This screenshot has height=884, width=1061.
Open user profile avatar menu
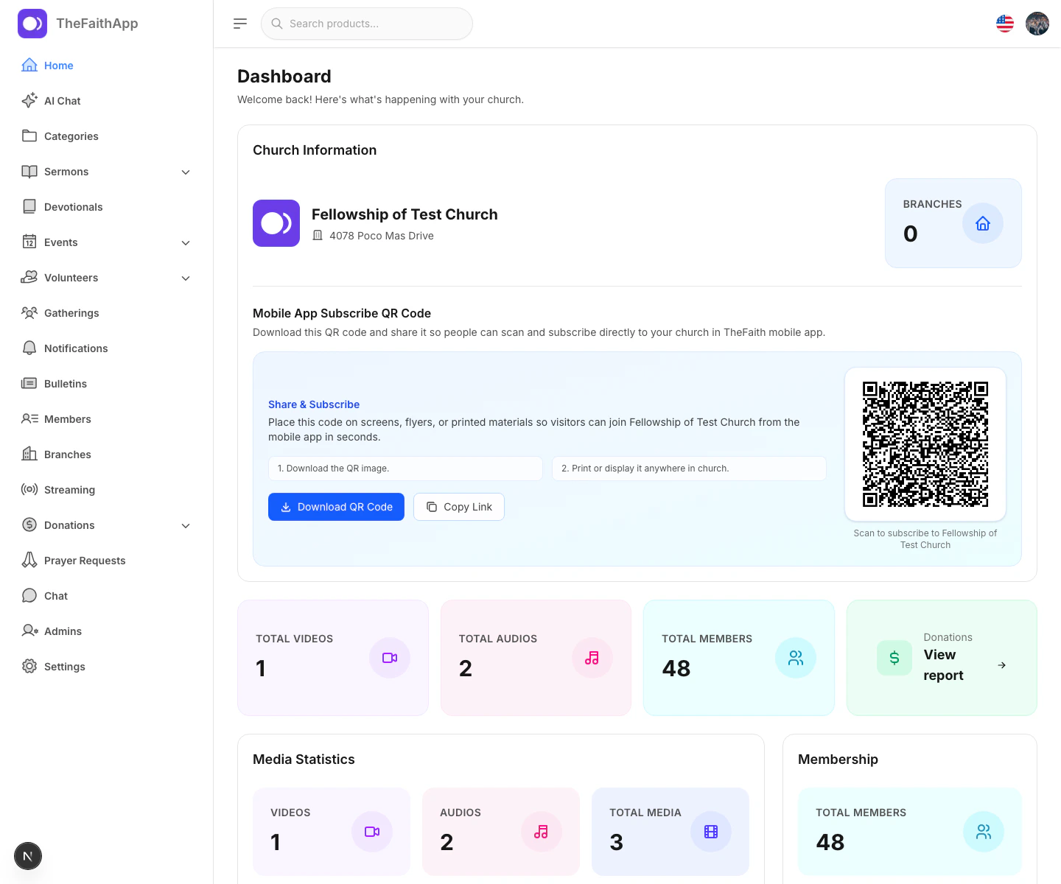(1037, 24)
